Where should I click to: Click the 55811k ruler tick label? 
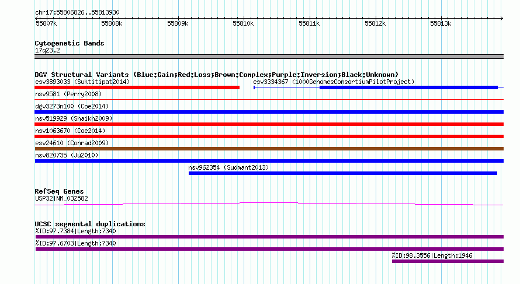[309, 23]
